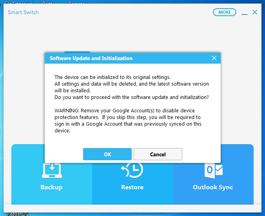Select the Restore label
Screen dimensions: 265x216
(132, 187)
